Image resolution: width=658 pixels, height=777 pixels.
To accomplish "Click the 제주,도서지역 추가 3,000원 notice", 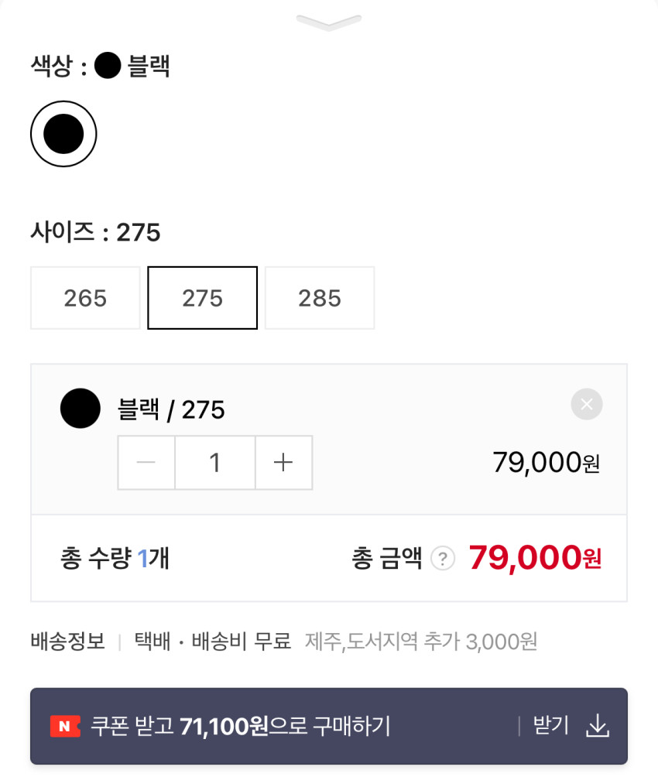I will coord(421,642).
